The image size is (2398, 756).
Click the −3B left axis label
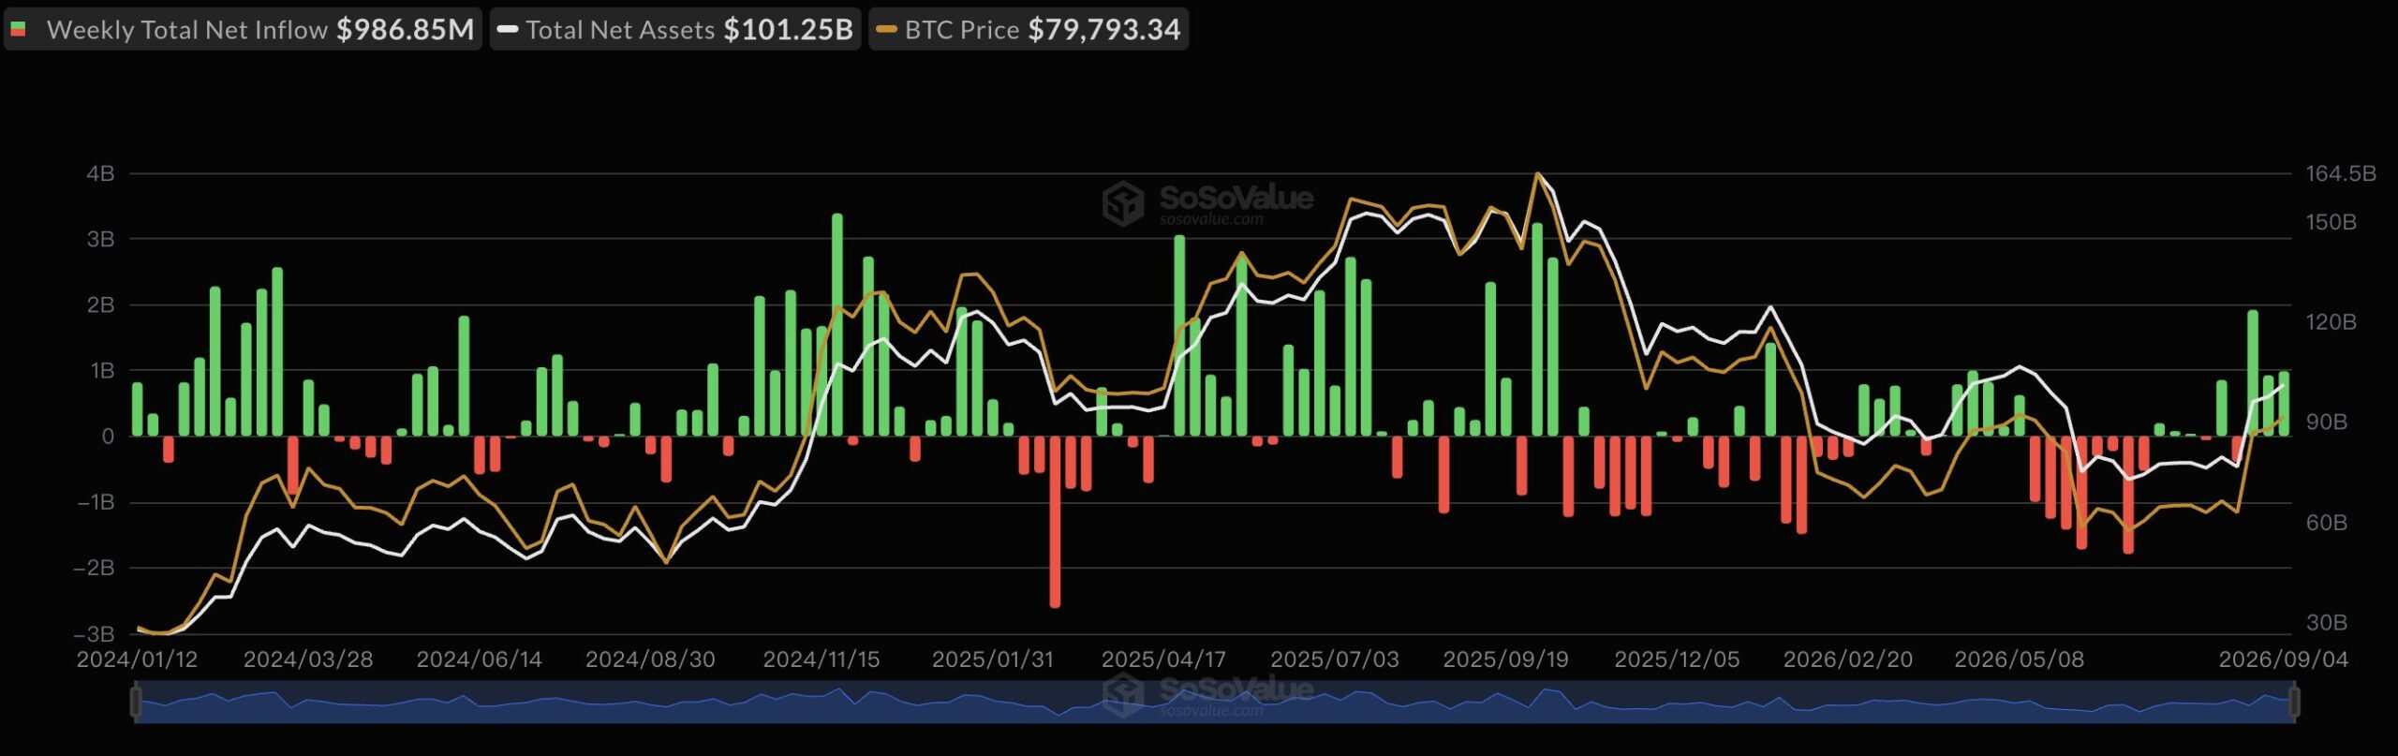[94, 634]
